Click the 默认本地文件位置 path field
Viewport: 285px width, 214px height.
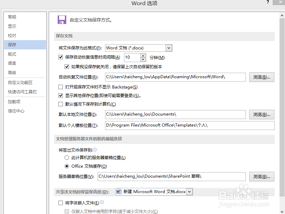175,115
